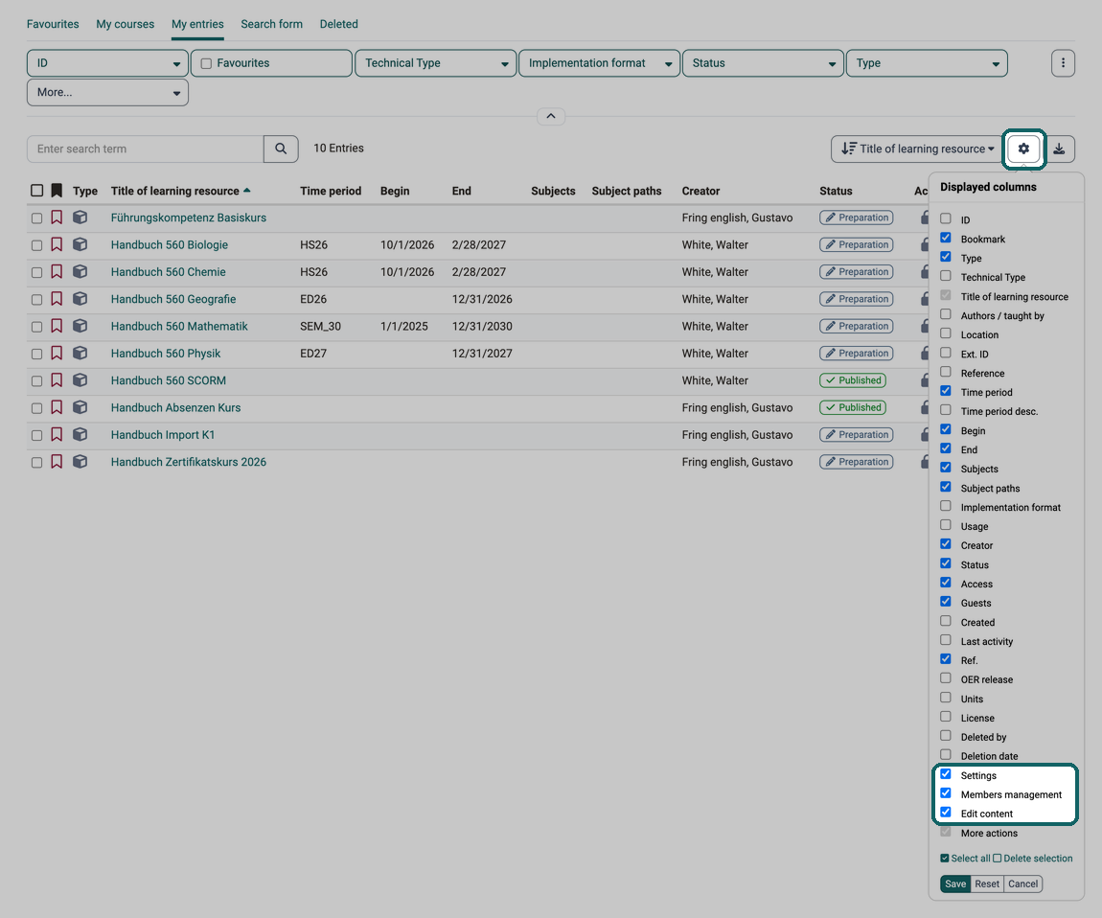Click the course type cube icon for Führungskompetenz Basiskurs

[80, 218]
